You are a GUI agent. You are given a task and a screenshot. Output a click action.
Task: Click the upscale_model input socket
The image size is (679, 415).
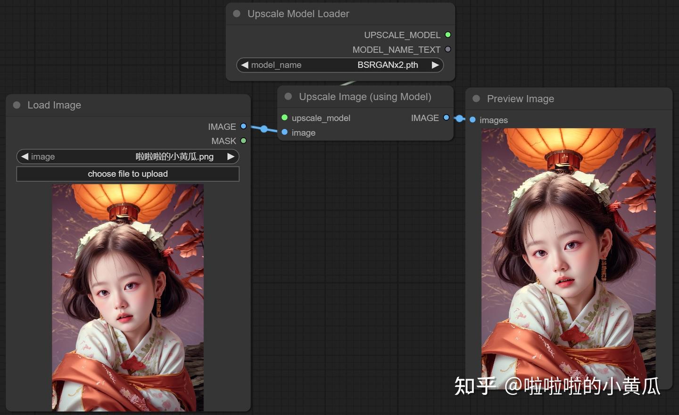(x=284, y=118)
